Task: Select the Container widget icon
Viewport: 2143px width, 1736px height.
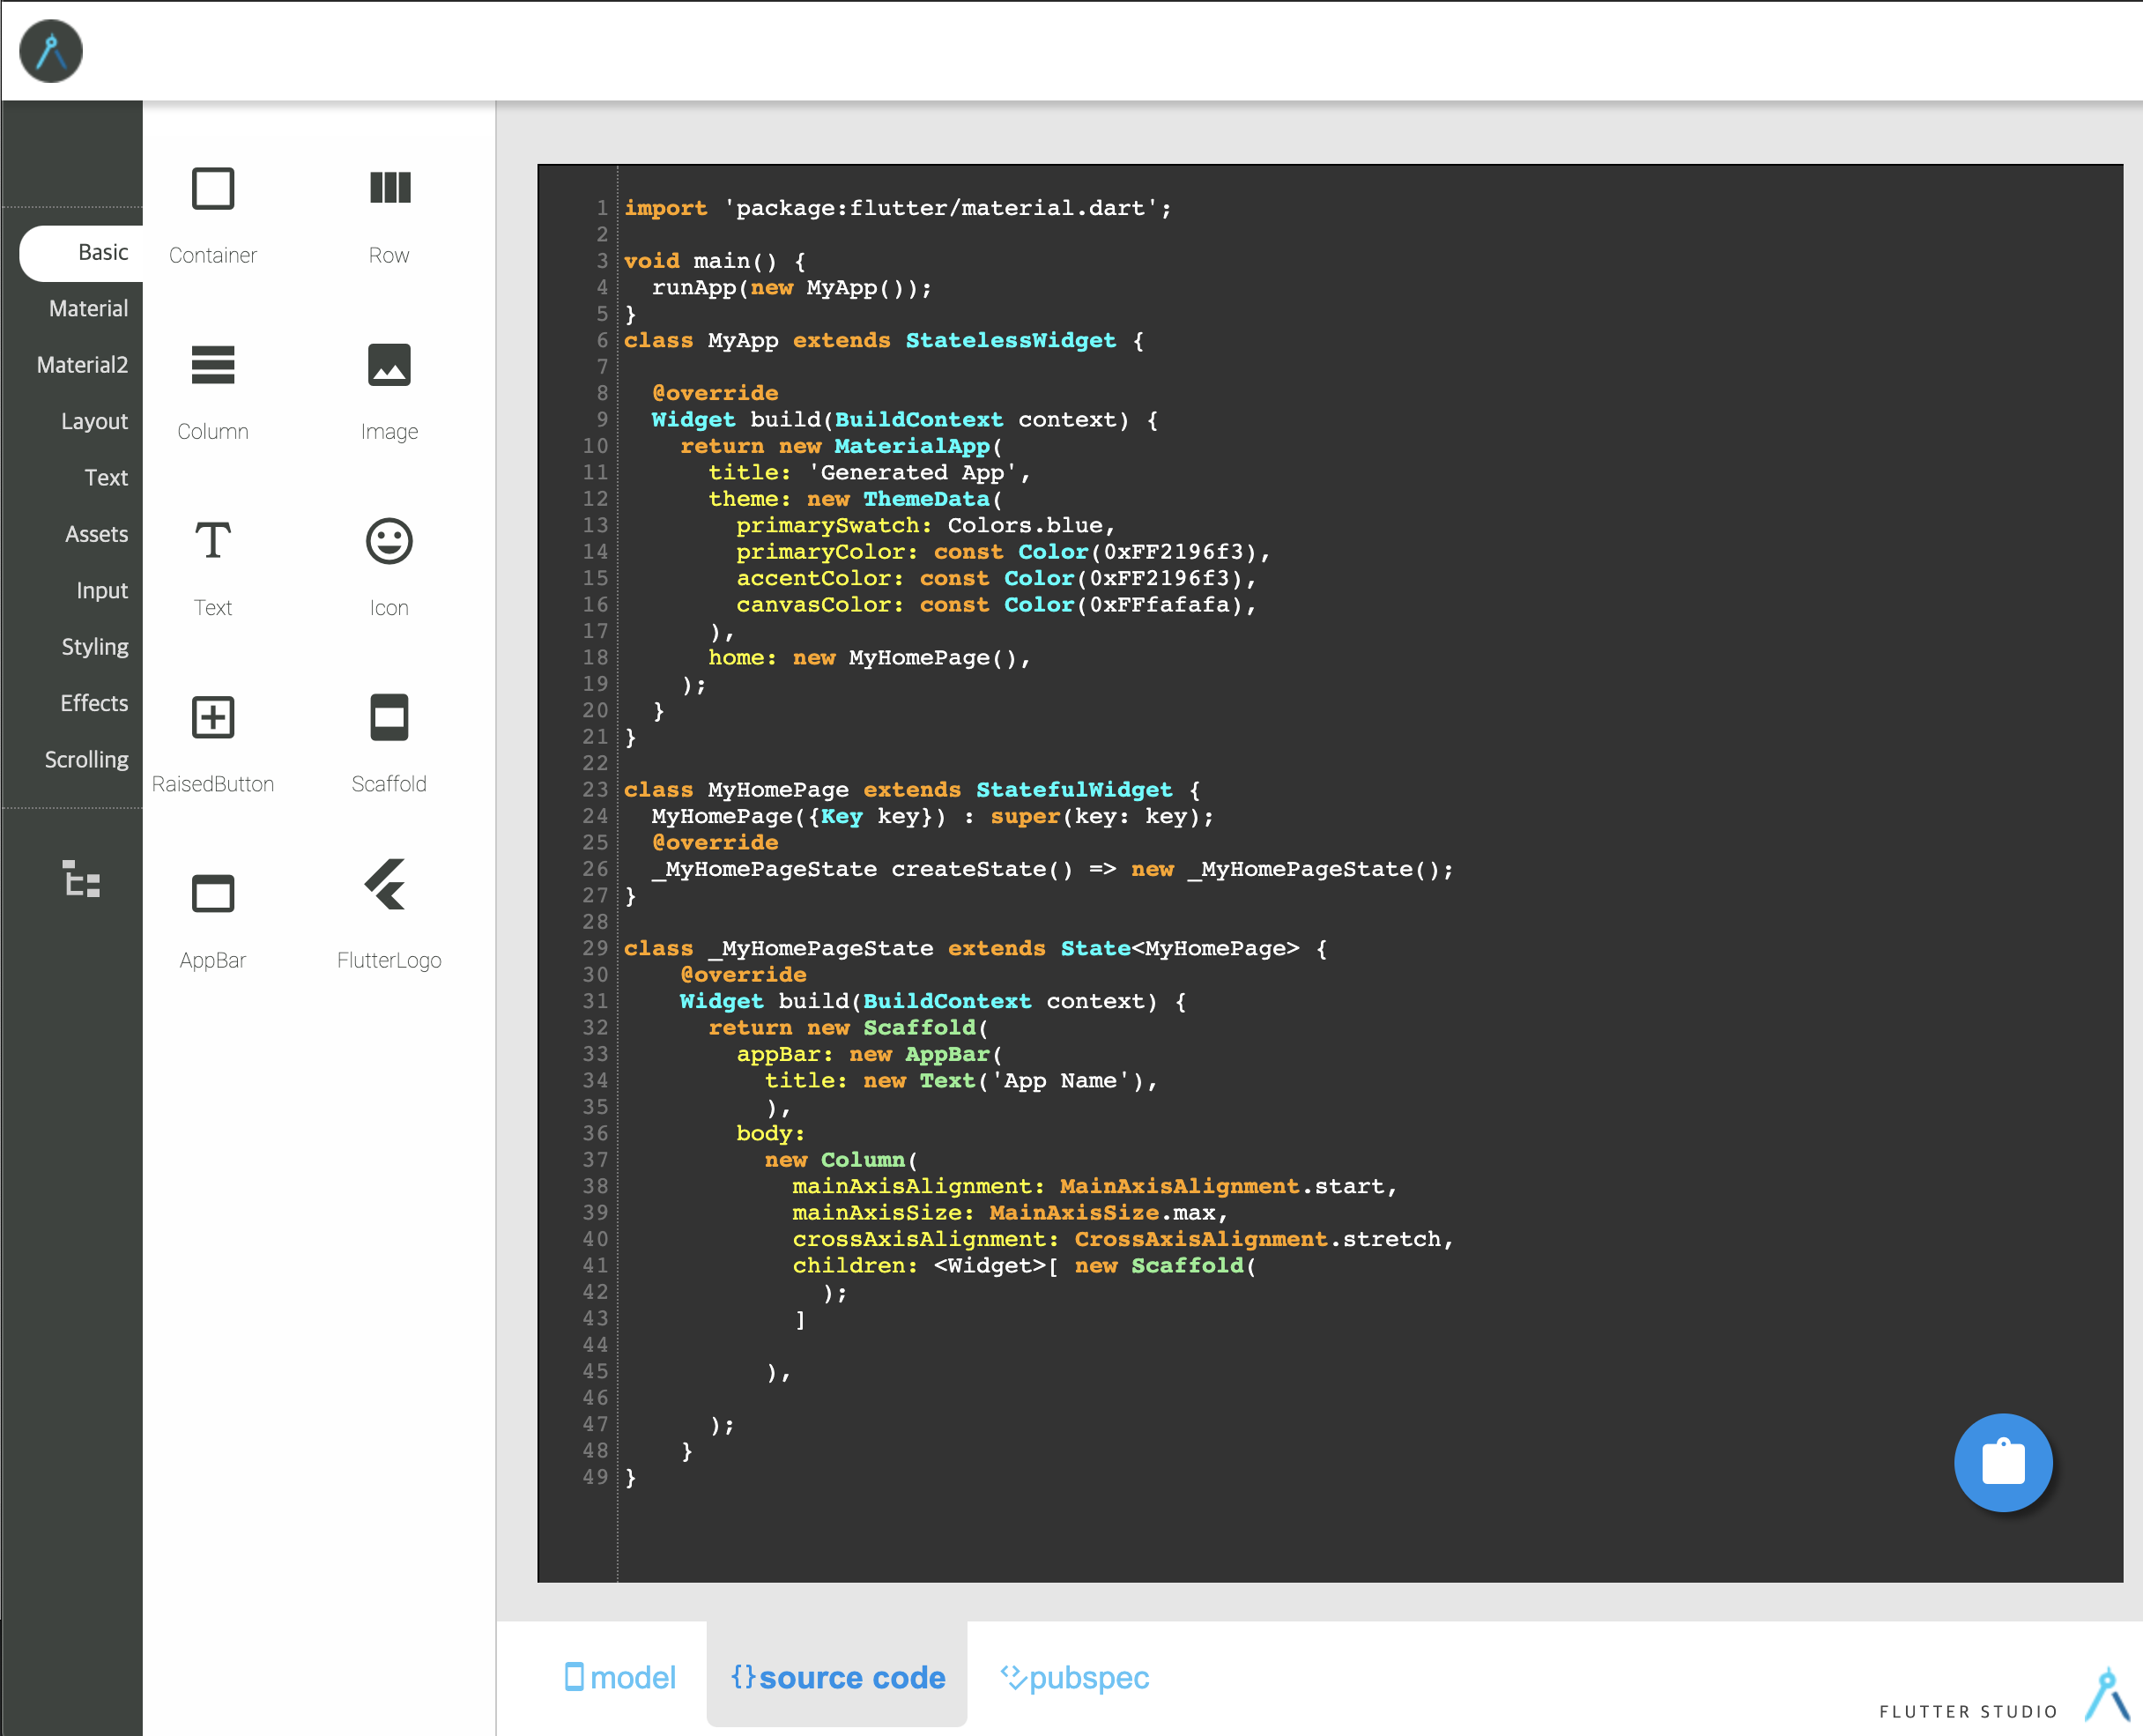Action: [x=212, y=189]
